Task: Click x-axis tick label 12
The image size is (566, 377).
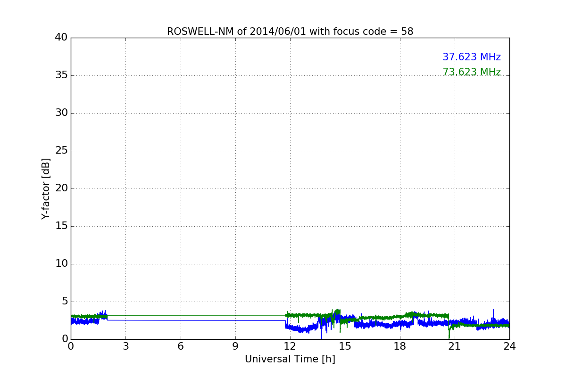Action: [290, 346]
